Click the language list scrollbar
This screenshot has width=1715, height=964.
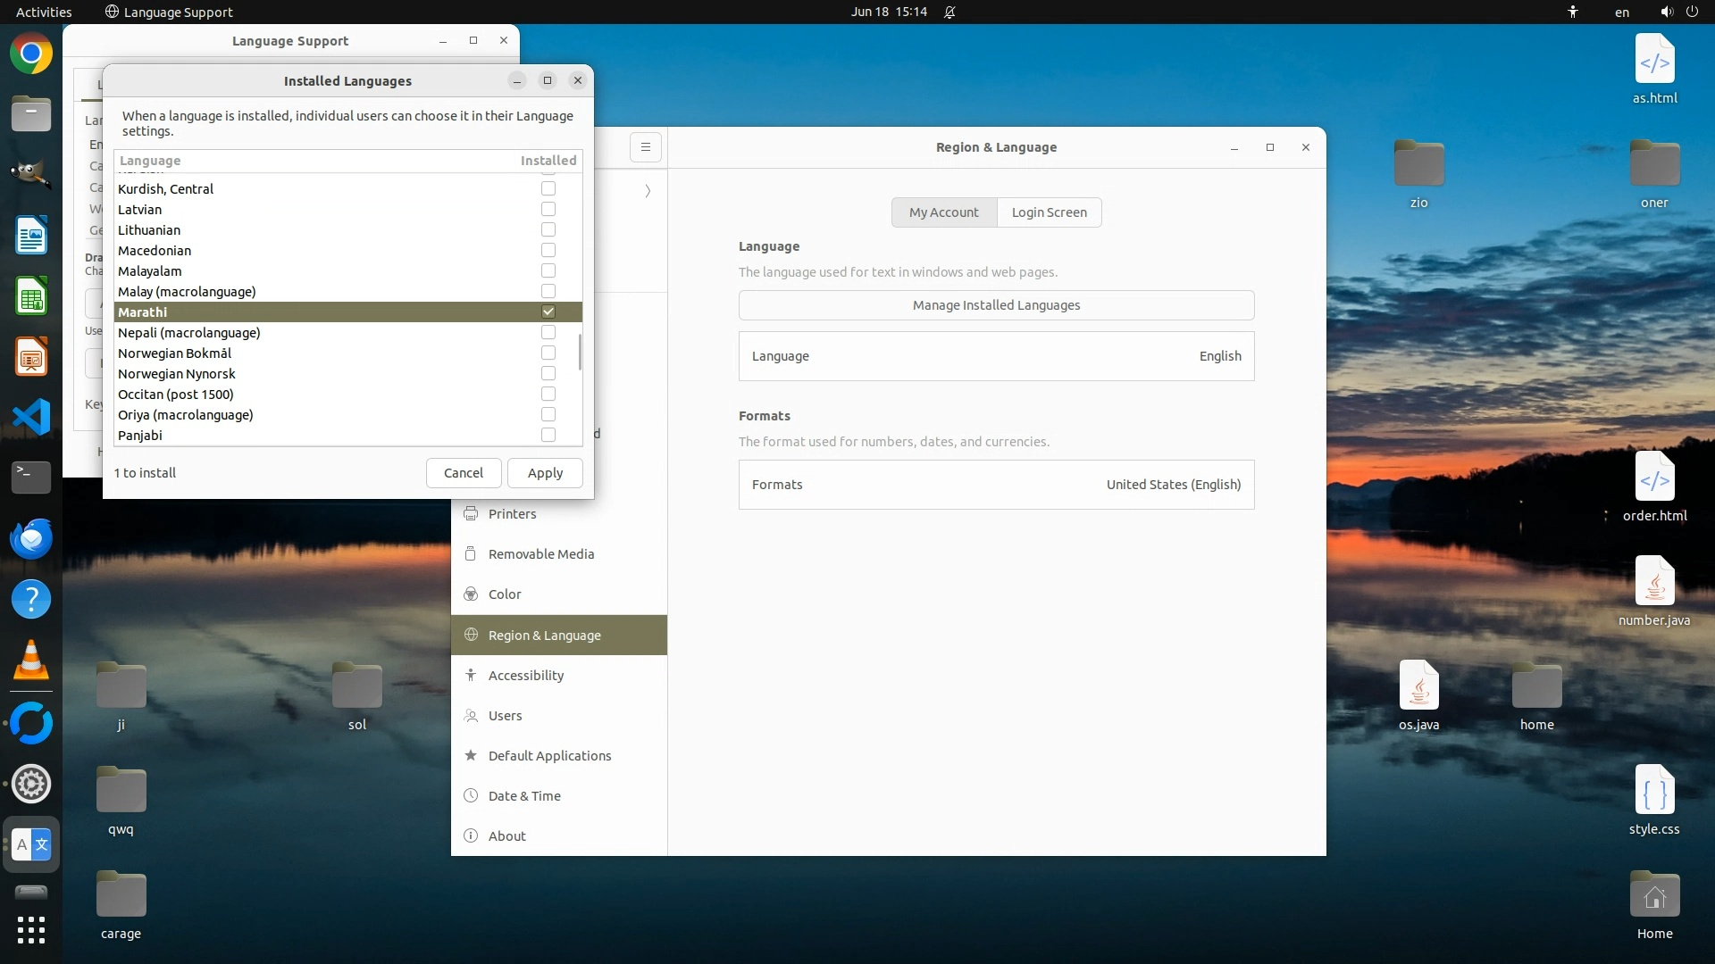pos(580,353)
